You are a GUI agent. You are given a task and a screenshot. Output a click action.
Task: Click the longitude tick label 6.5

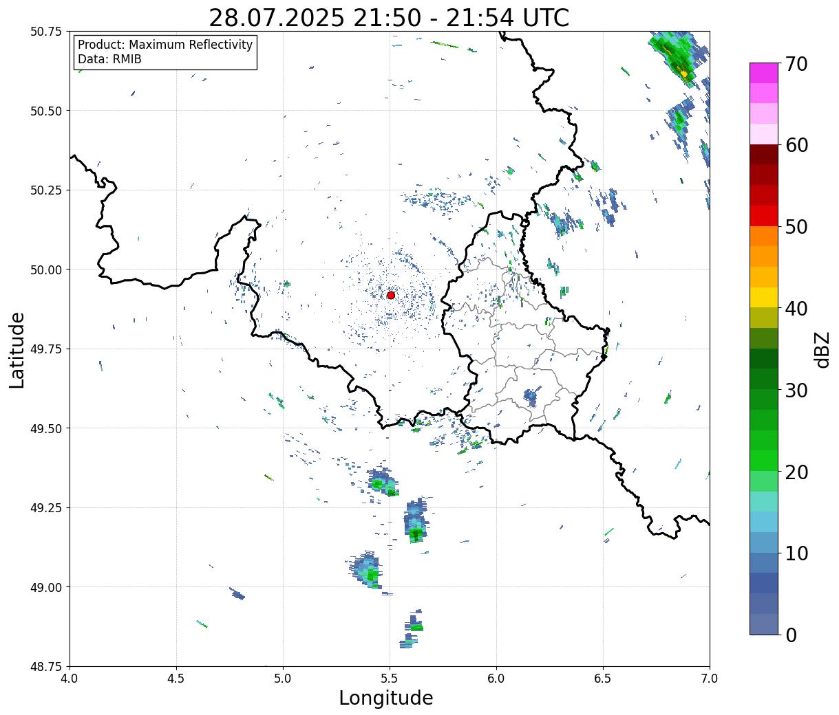tap(603, 679)
